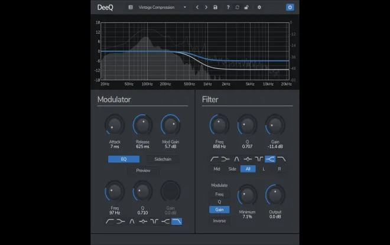Select Filter band-pass shape icon
This screenshot has height=245, width=390.
(236, 159)
